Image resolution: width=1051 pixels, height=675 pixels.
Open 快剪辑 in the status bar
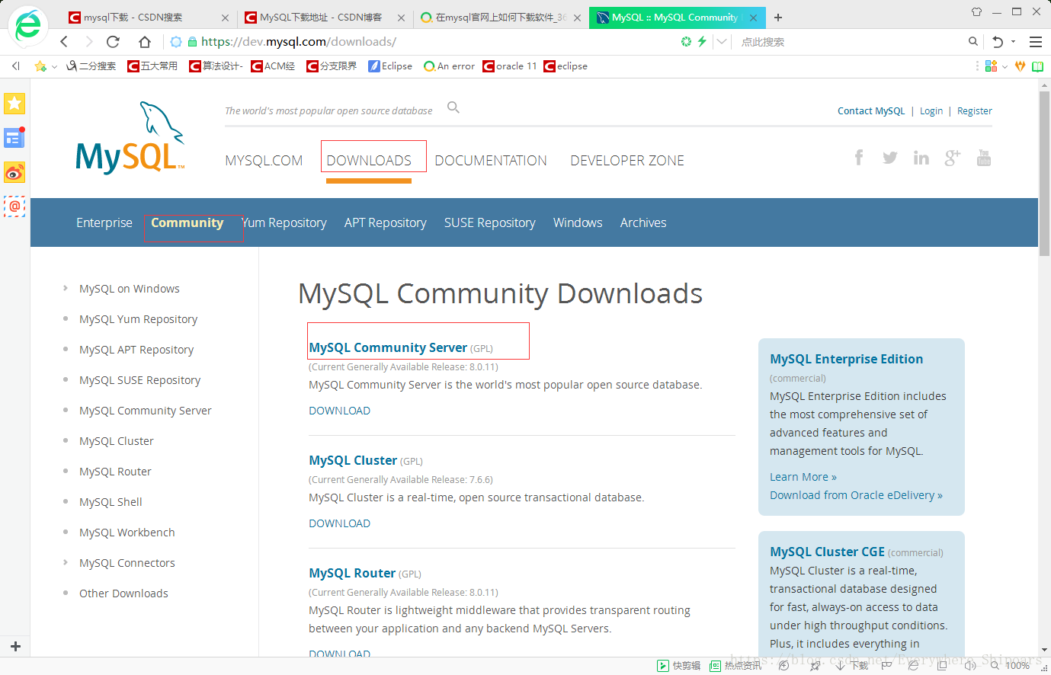(679, 666)
